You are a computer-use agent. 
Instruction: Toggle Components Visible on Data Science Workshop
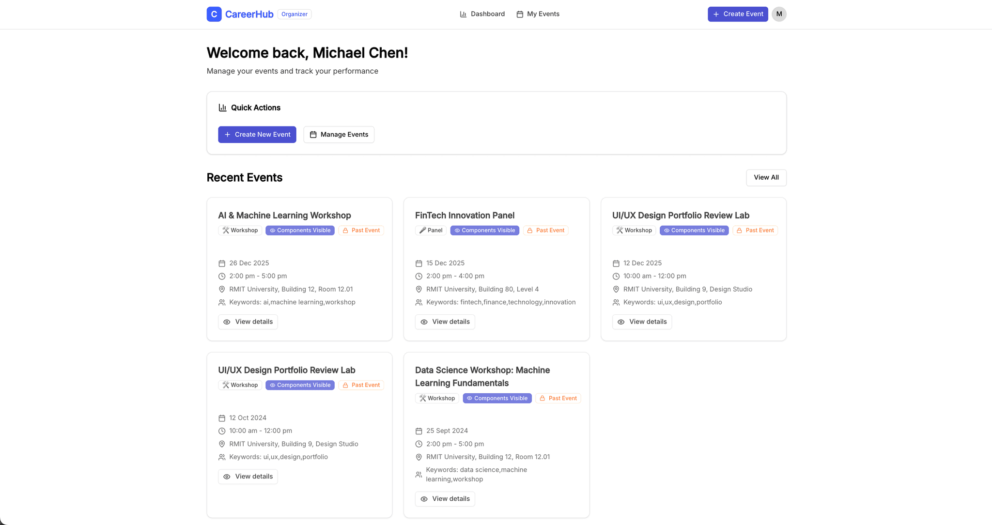(x=497, y=398)
